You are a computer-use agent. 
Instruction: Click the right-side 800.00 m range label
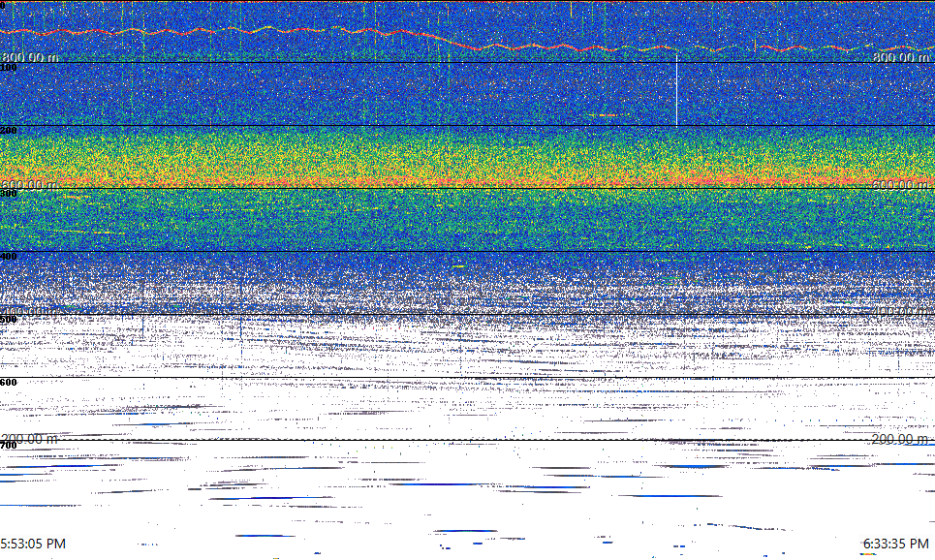tap(901, 57)
